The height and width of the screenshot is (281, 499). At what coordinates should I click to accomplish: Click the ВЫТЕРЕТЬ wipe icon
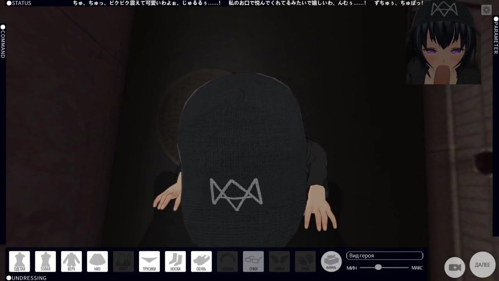[331, 261]
